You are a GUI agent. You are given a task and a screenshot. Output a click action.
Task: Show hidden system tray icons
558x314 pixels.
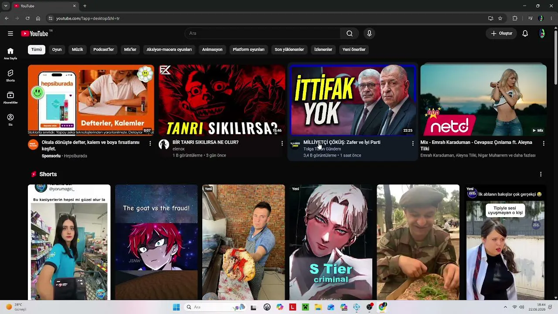pos(505,307)
